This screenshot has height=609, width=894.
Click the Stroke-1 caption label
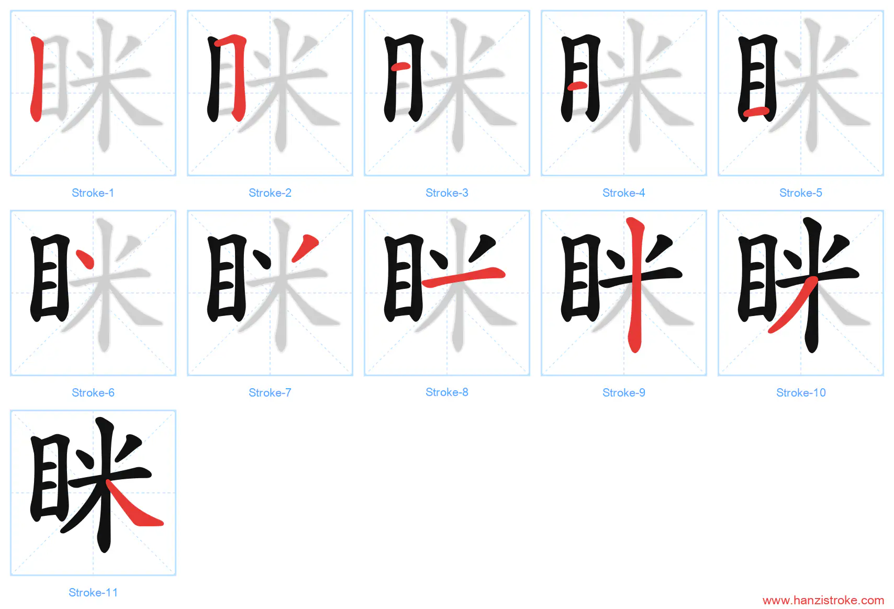pyautogui.click(x=93, y=193)
